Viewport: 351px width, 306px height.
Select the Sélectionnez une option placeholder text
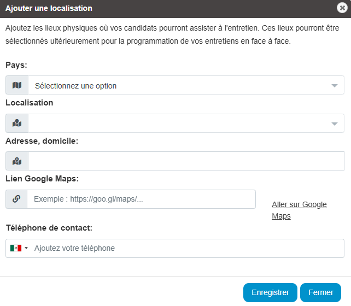point(75,86)
